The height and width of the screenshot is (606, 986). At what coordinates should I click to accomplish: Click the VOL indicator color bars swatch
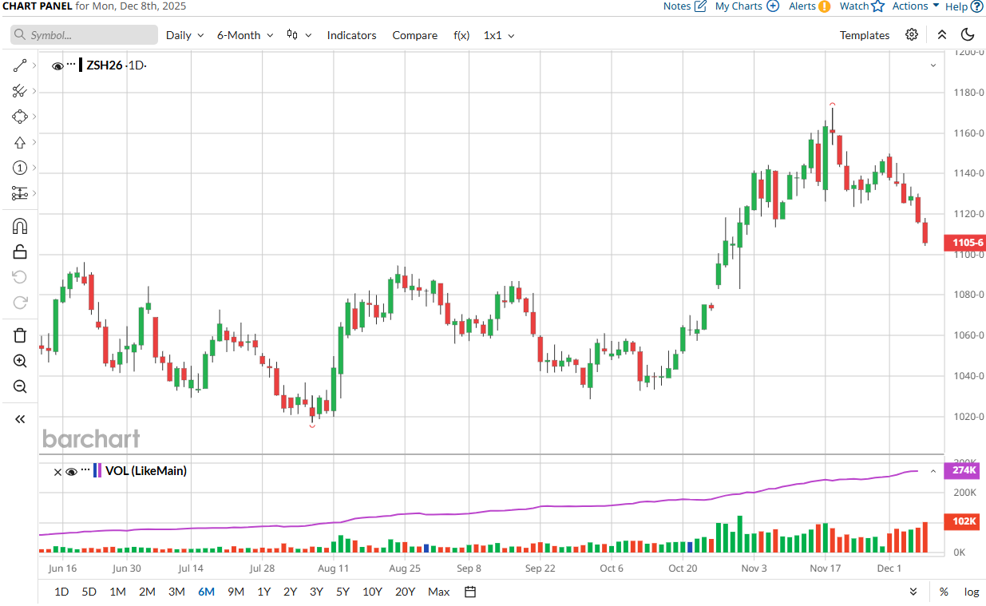click(x=97, y=471)
